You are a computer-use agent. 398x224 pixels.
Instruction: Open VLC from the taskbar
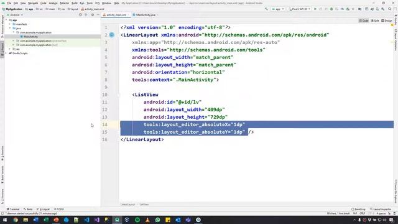click(x=147, y=220)
